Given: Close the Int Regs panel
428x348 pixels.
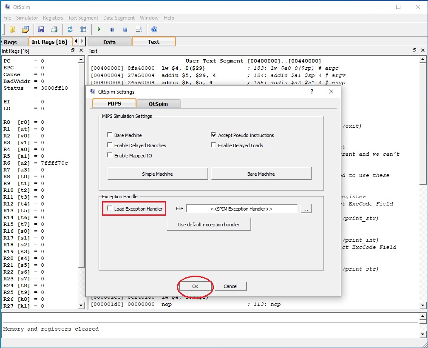Looking at the screenshot, I should [81, 50].
